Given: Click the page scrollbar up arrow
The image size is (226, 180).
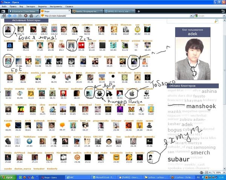Looking at the screenshot, I should pyautogui.click(x=224, y=21).
